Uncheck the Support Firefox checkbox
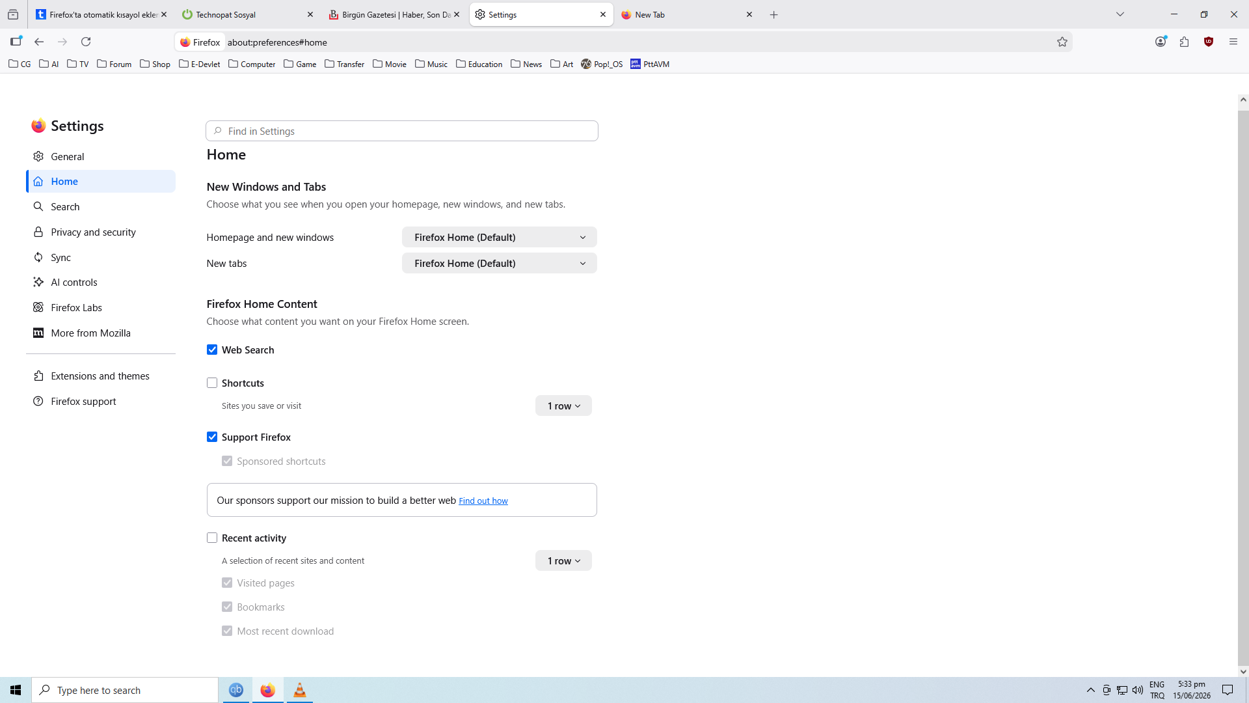1249x703 pixels. (x=212, y=437)
